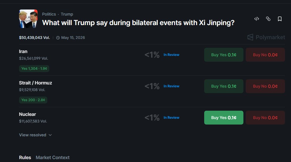
Task: Buy No on the Nuclear outcome
Action: pos(265,118)
